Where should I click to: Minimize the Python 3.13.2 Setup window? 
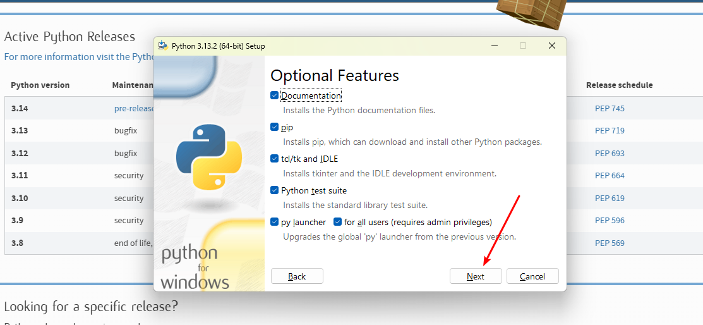[x=493, y=46]
